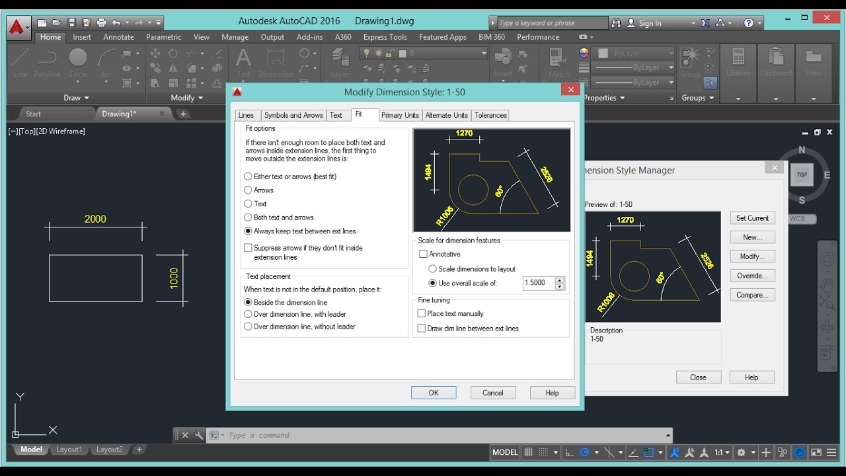This screenshot has width=846, height=476.
Task: Enable Place text manually checkbox
Action: point(451,314)
